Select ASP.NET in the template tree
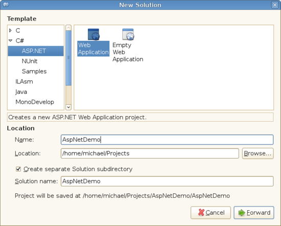Screen dimensions: 281x226 coord(36,51)
